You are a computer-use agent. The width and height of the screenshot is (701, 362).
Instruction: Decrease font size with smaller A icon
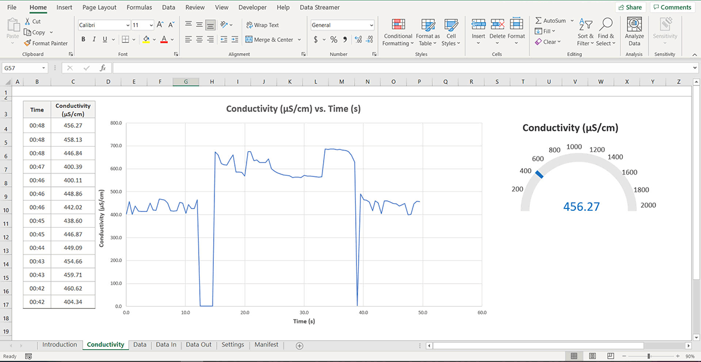pyautogui.click(x=171, y=25)
